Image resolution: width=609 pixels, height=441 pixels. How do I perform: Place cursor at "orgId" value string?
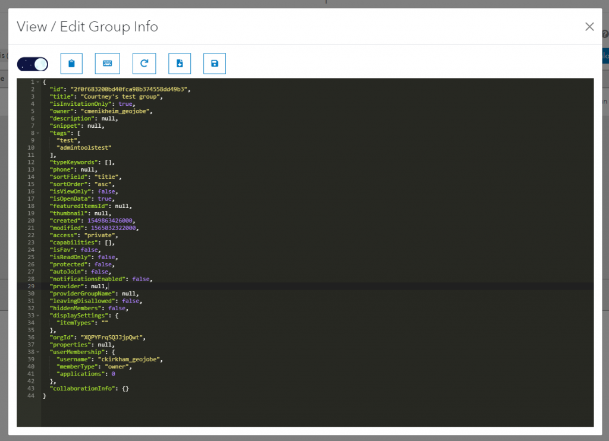pos(114,338)
